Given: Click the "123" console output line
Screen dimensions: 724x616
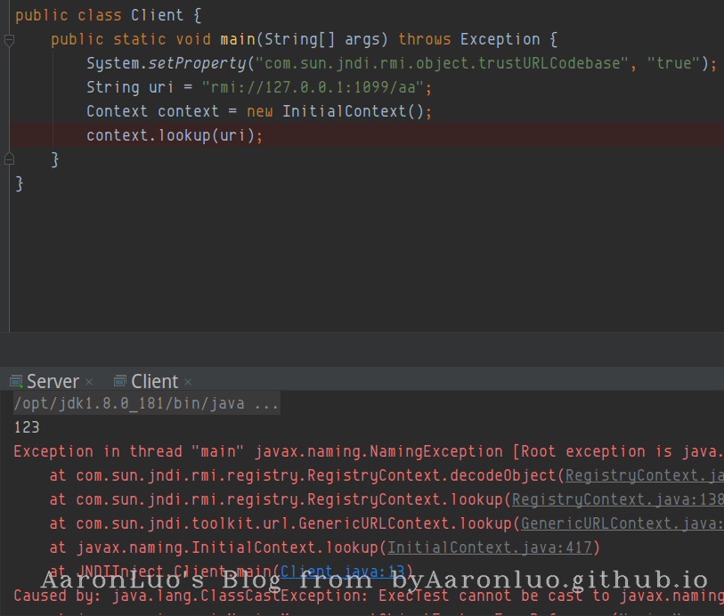Looking at the screenshot, I should [27, 427].
